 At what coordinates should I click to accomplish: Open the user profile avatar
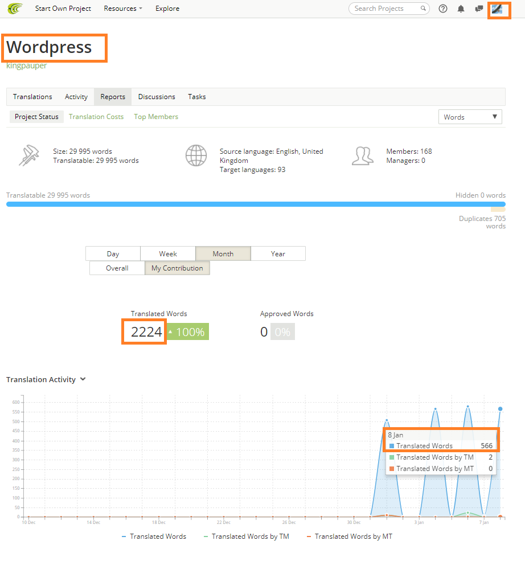point(498,9)
